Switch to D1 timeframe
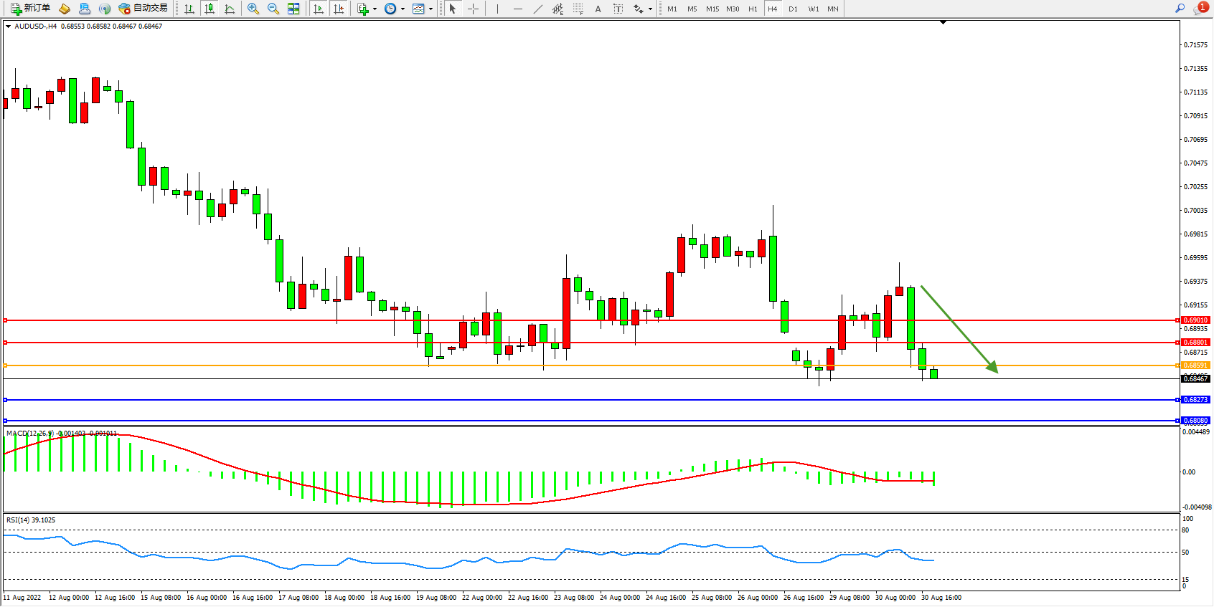 pyautogui.click(x=793, y=9)
